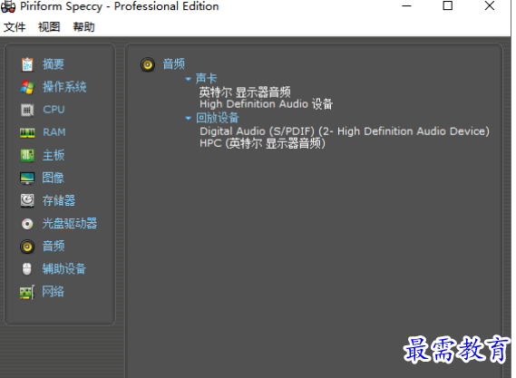Select High Definition Audio 设备 entry
The height and width of the screenshot is (378, 516).
[267, 104]
